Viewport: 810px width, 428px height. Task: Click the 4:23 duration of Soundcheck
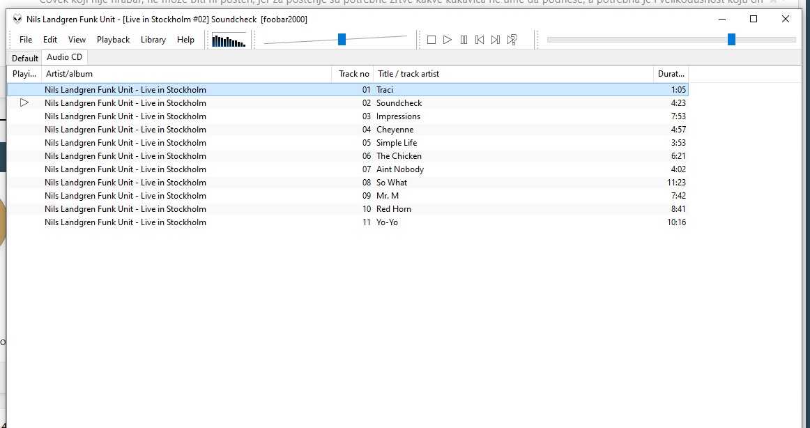678,103
